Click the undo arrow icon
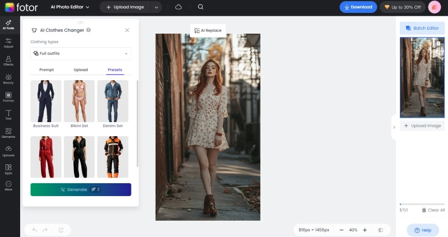The height and width of the screenshot is (237, 448). (35, 230)
